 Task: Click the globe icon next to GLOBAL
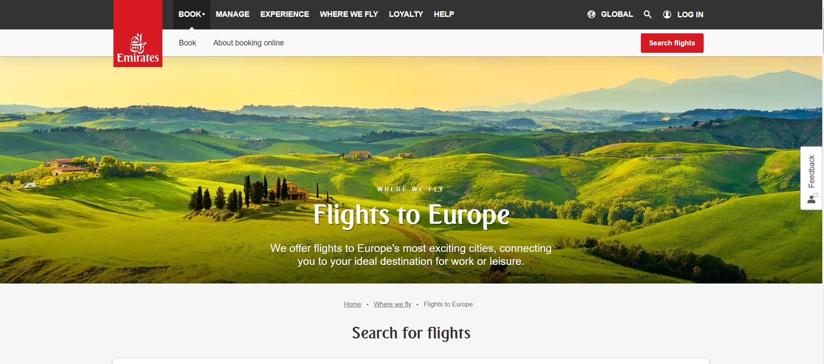[x=591, y=14]
